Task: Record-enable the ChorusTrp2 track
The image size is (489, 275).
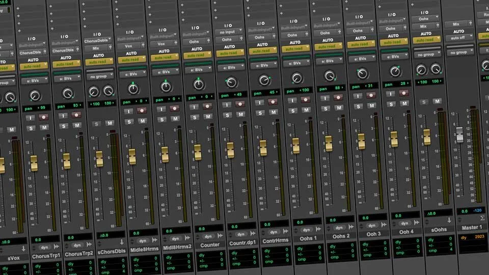Action: pyautogui.click(x=76, y=115)
